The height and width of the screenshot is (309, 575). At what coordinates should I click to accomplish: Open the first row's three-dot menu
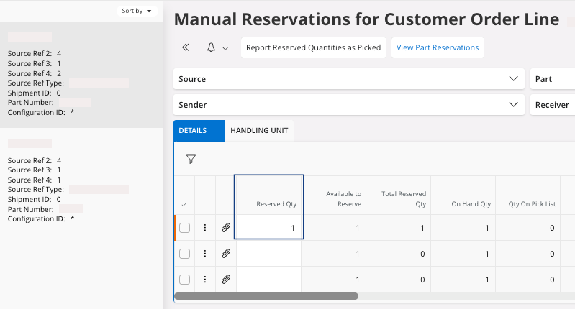pyautogui.click(x=205, y=228)
